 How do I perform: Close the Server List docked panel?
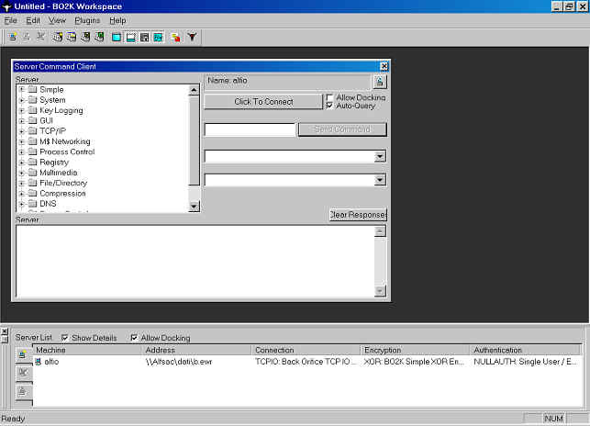tap(5, 331)
